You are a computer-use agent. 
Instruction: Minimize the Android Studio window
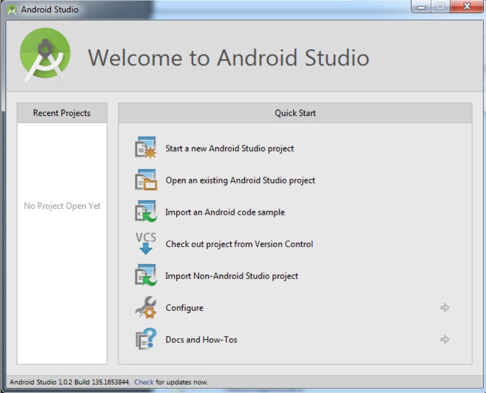pos(421,7)
